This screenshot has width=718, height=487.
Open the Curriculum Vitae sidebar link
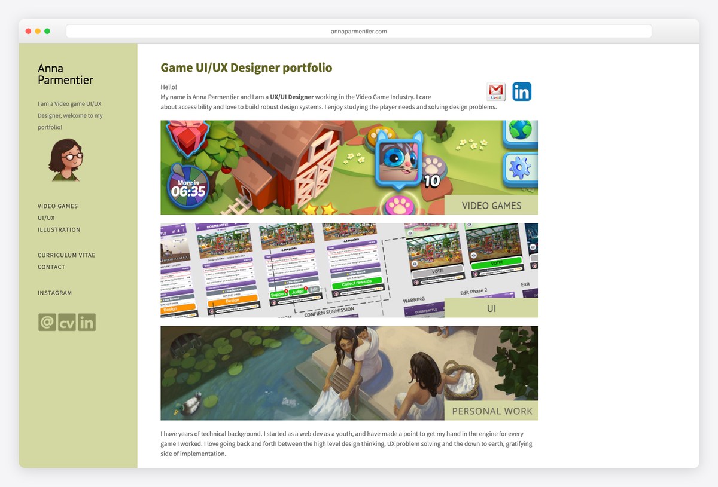point(66,255)
